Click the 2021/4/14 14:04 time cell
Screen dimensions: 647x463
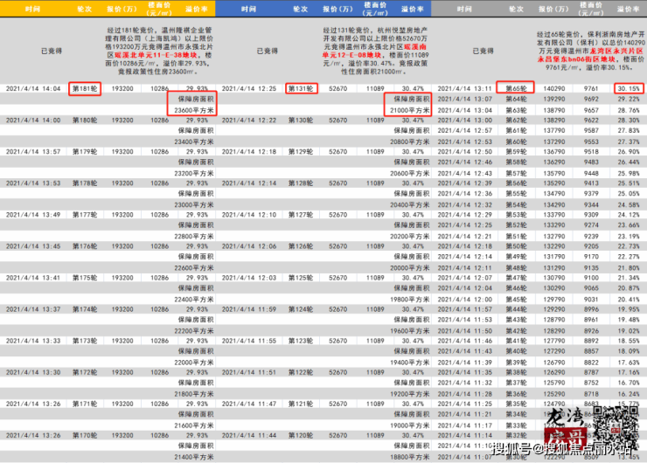(33, 89)
